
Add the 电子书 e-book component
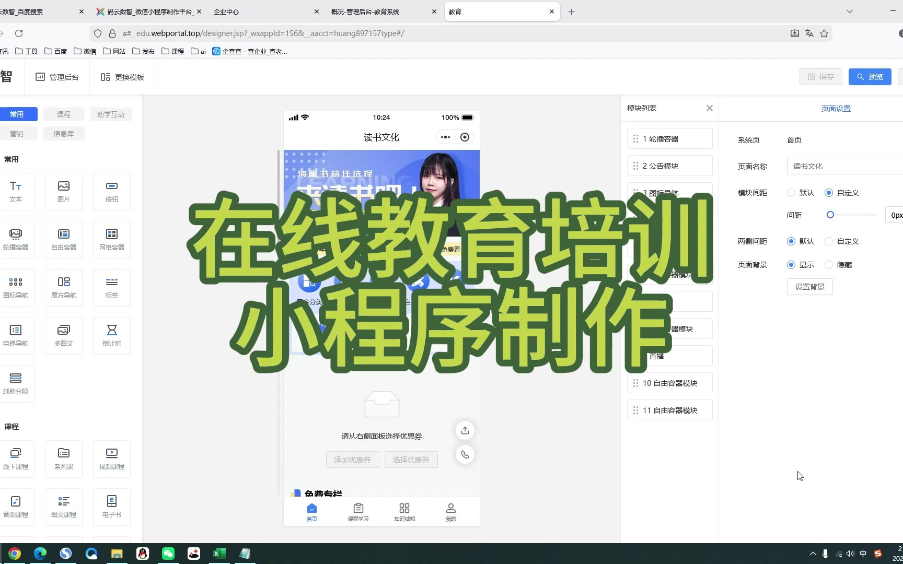112,507
